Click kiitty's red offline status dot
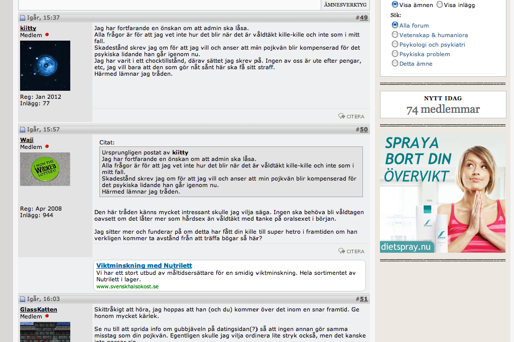This screenshot has height=342, width=514. point(47,35)
